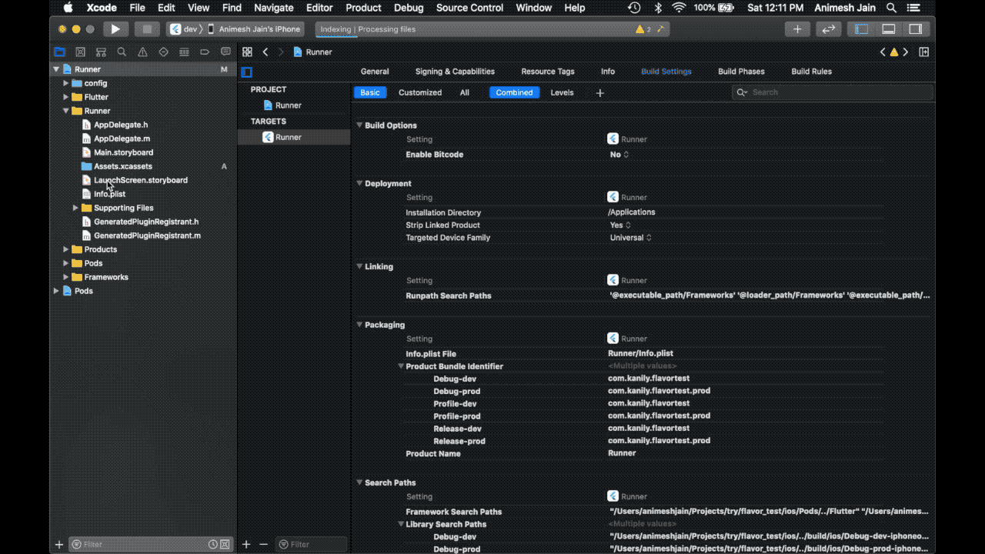This screenshot has width=985, height=554.
Task: Add editor on the right
Action: tap(923, 52)
